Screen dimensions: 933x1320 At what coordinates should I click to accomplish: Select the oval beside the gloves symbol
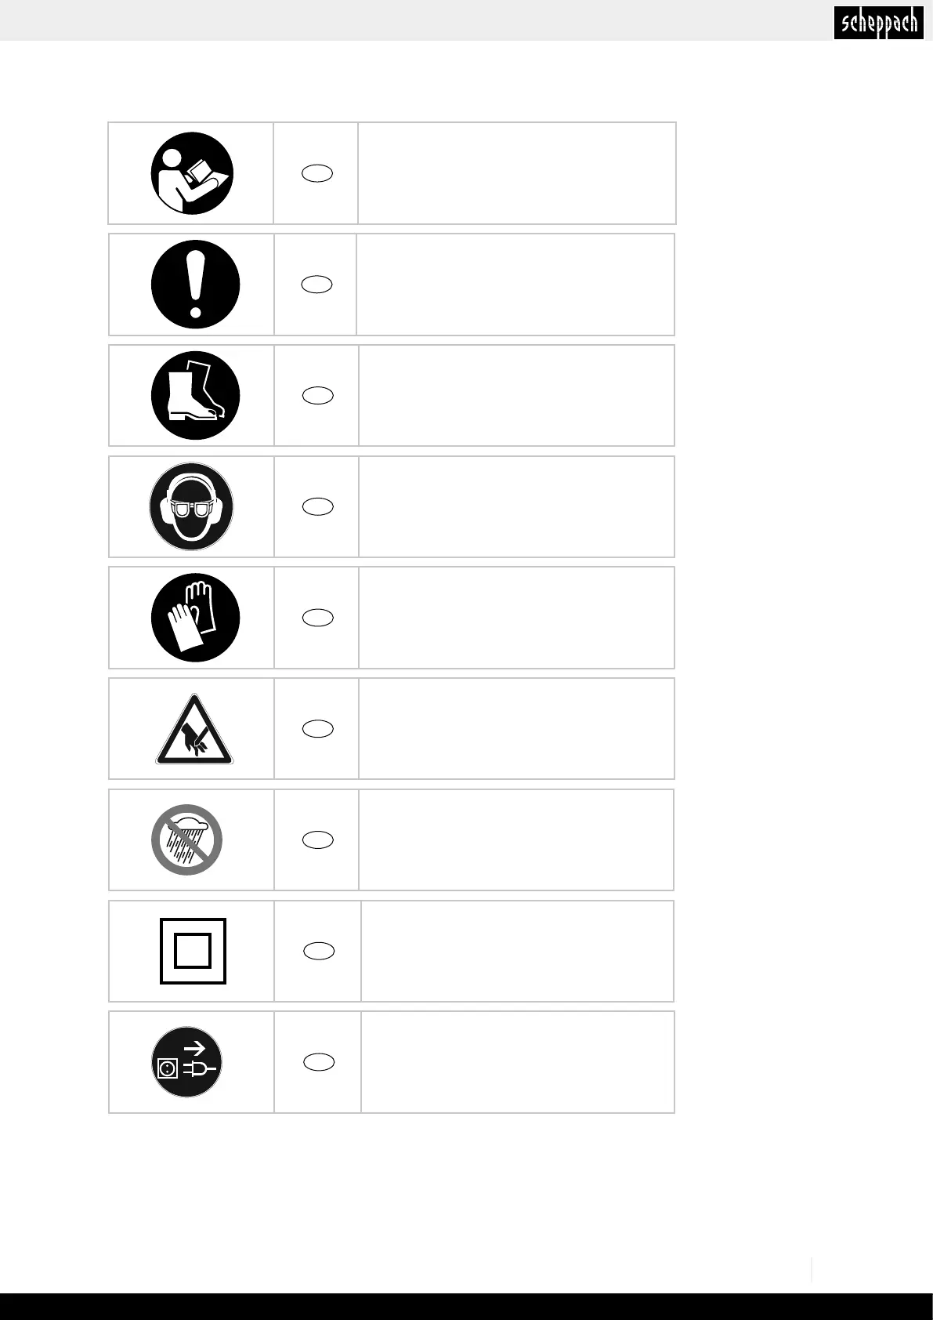click(317, 618)
